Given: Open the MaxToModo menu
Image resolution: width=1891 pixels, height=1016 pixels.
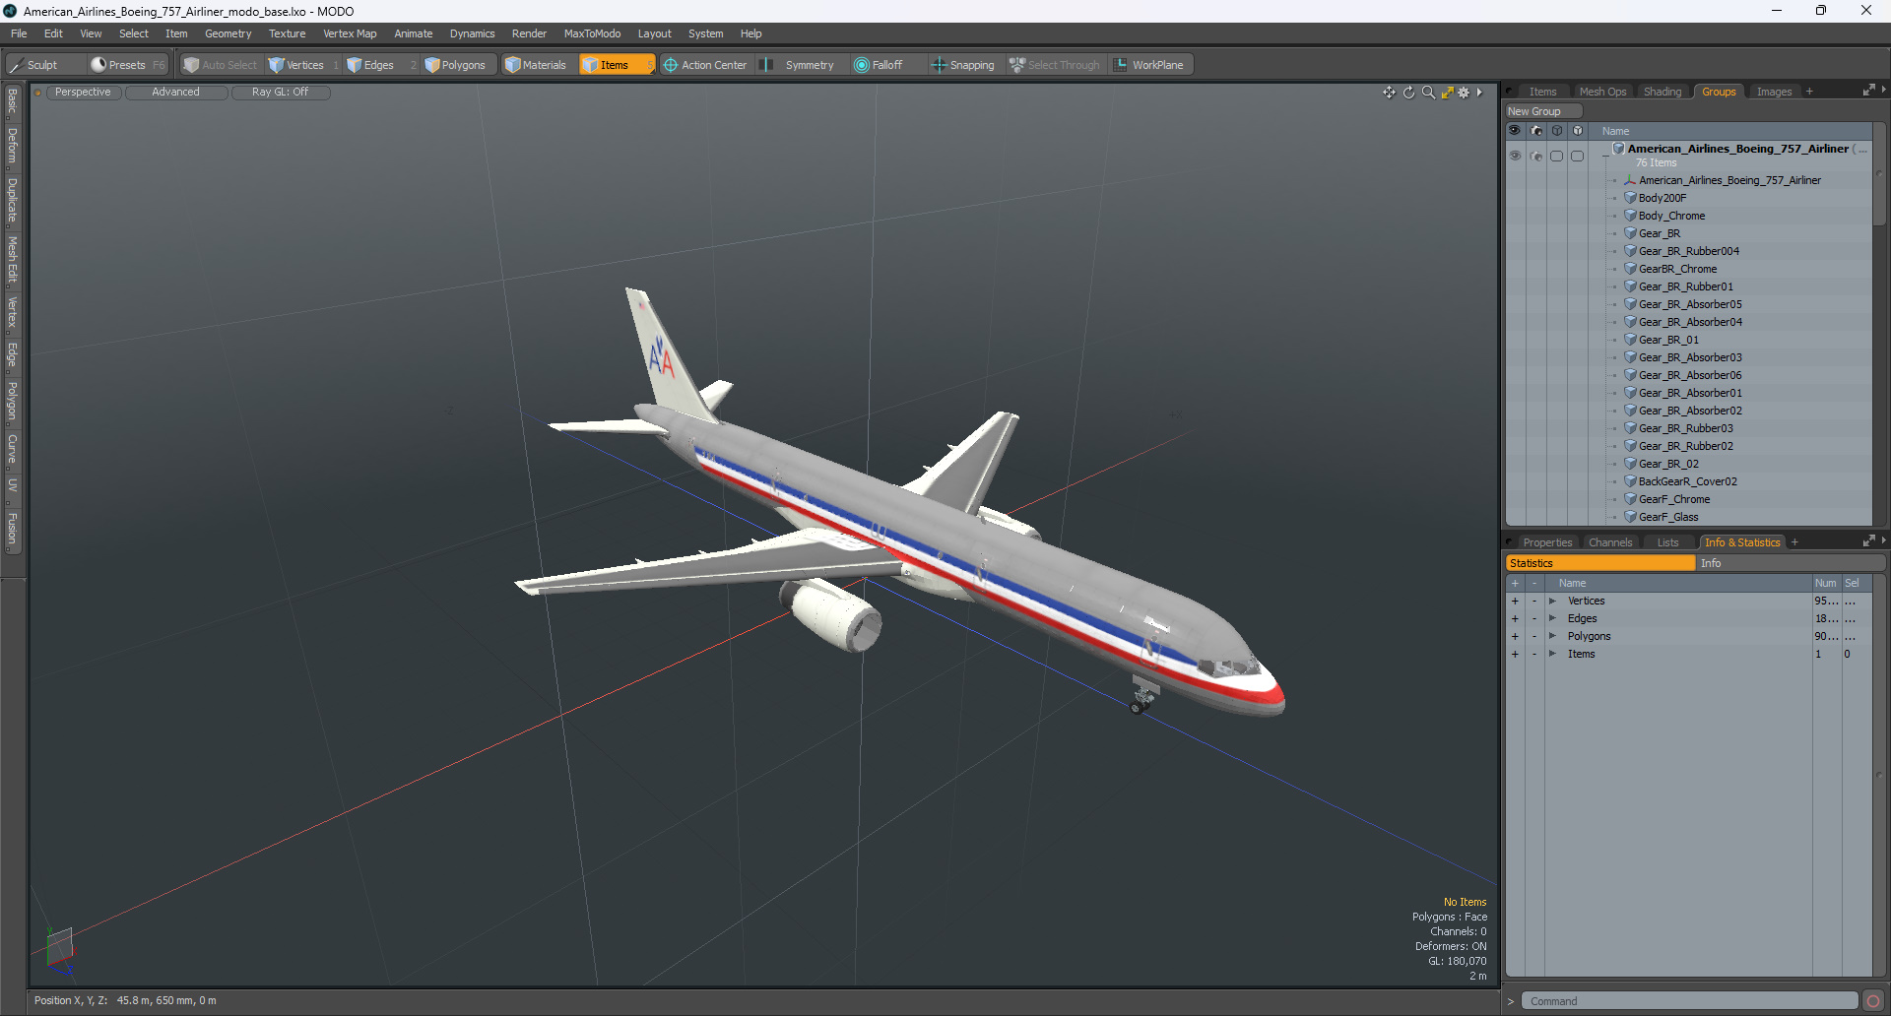Looking at the screenshot, I should click(x=592, y=33).
